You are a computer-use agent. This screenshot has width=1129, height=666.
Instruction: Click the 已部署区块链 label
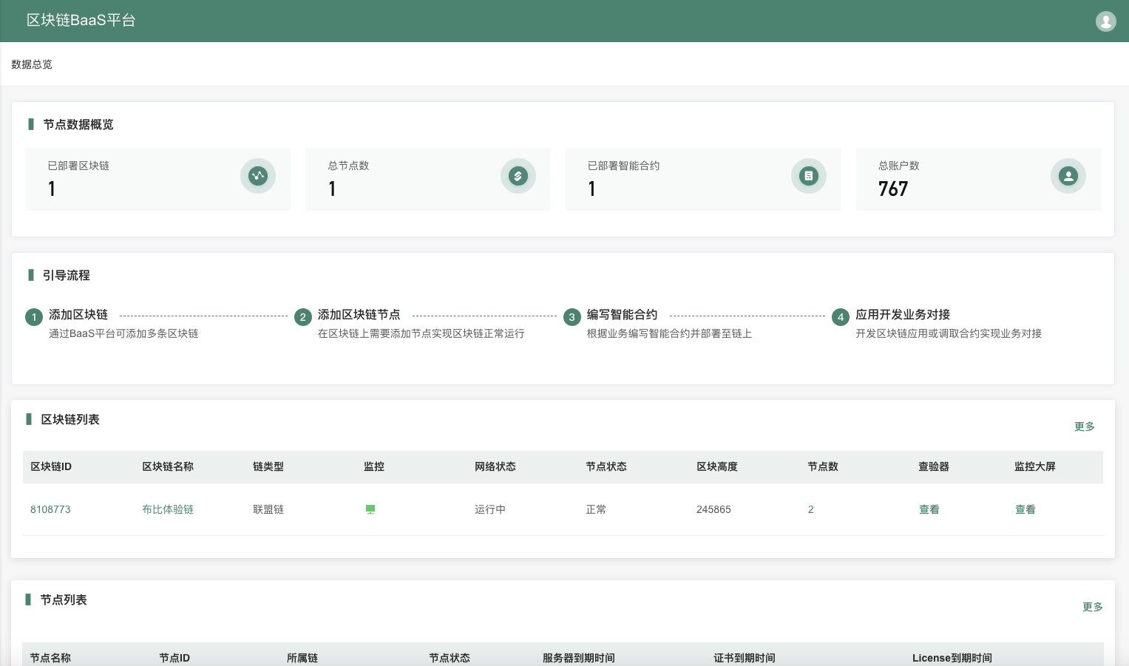pos(78,166)
